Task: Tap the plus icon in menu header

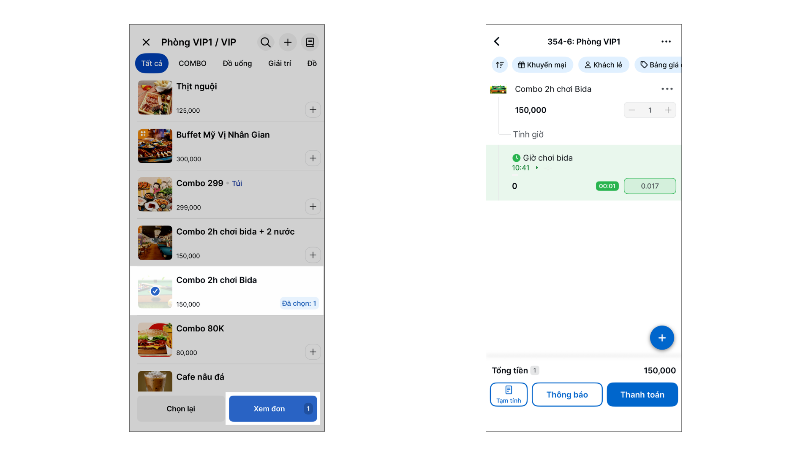Action: click(x=288, y=42)
